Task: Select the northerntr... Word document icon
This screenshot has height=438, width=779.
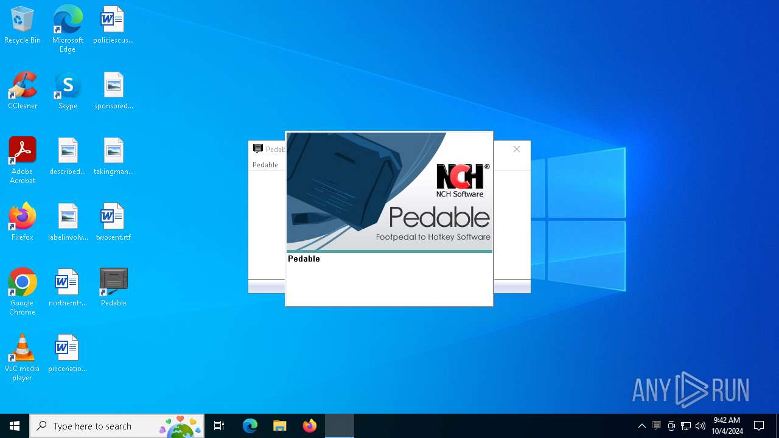Action: pos(68,288)
